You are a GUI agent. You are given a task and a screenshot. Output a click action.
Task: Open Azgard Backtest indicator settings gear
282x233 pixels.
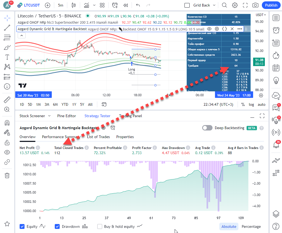point(217,29)
